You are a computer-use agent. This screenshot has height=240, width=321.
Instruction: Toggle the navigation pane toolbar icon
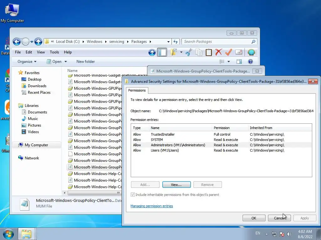pyautogui.click(x=162, y=52)
